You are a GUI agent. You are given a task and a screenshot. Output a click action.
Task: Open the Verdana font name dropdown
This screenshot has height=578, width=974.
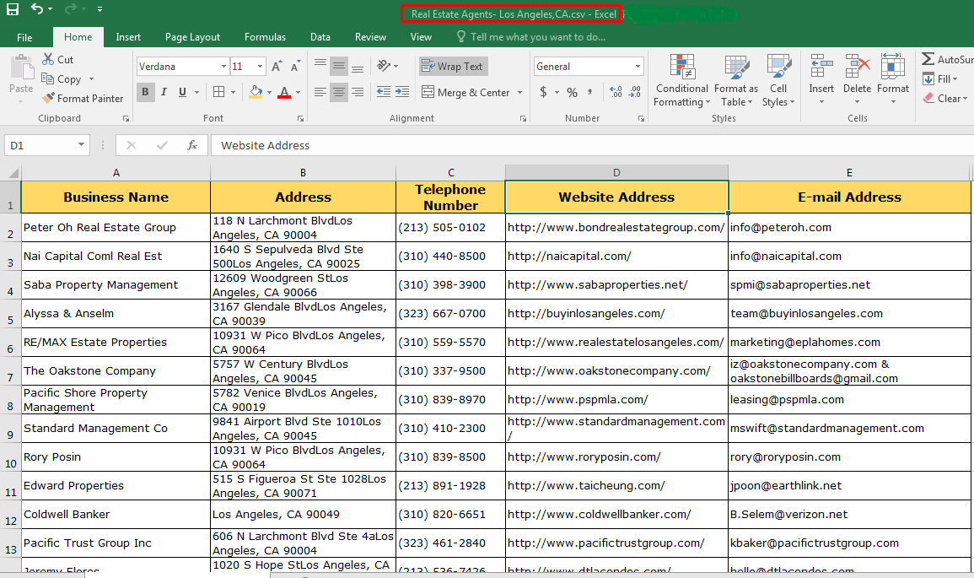click(226, 66)
